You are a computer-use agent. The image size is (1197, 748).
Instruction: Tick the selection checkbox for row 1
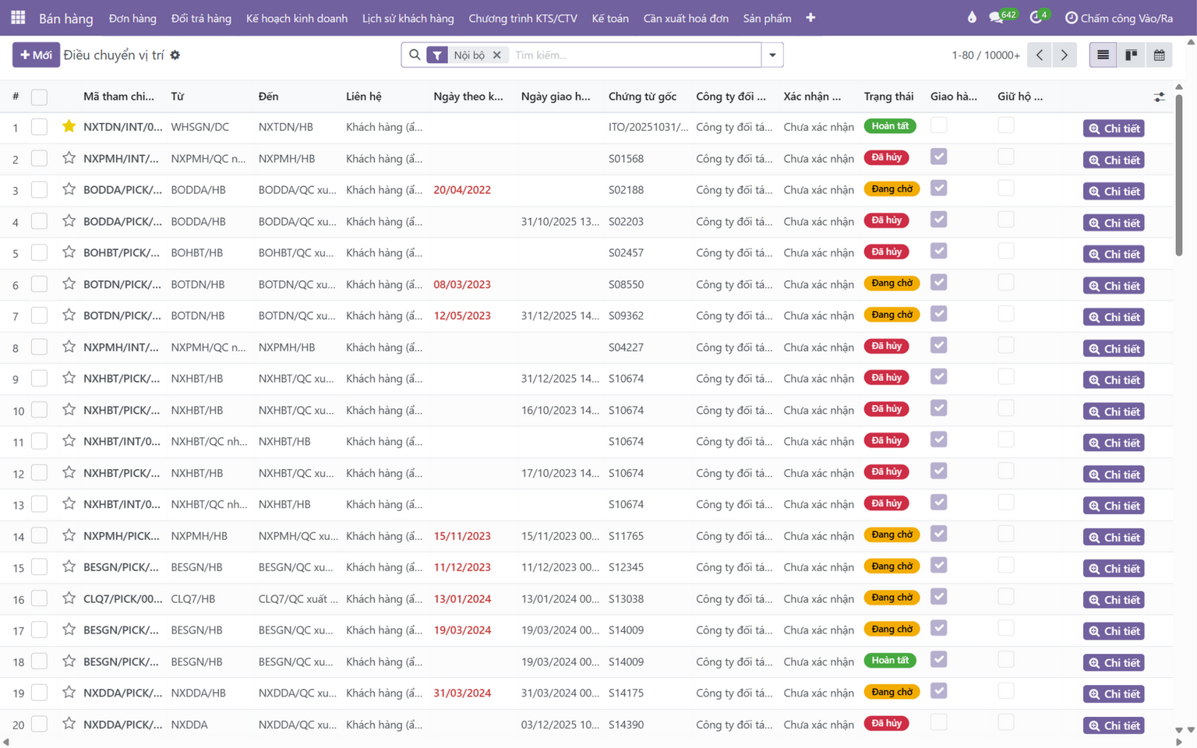39,127
